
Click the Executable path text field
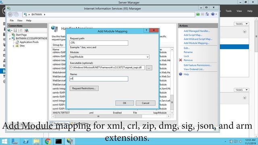click(x=107, y=68)
